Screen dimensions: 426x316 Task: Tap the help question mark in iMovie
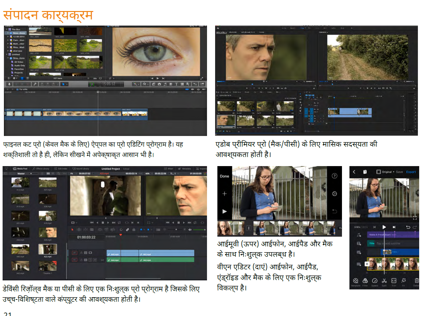click(x=335, y=176)
